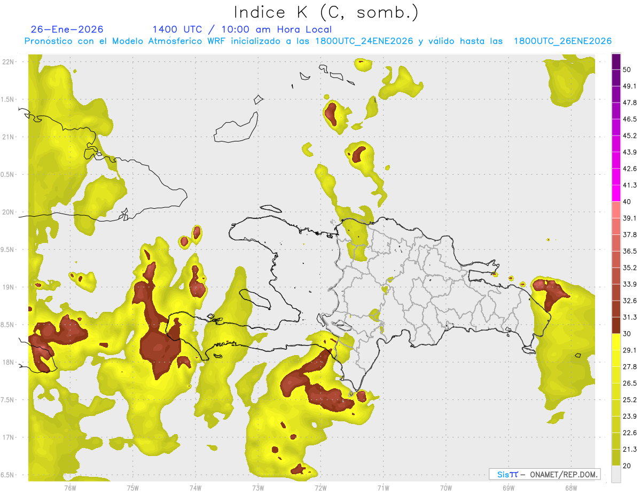Select the '17N' latitude axis label
This screenshot has width=641, height=495.
click(9, 437)
